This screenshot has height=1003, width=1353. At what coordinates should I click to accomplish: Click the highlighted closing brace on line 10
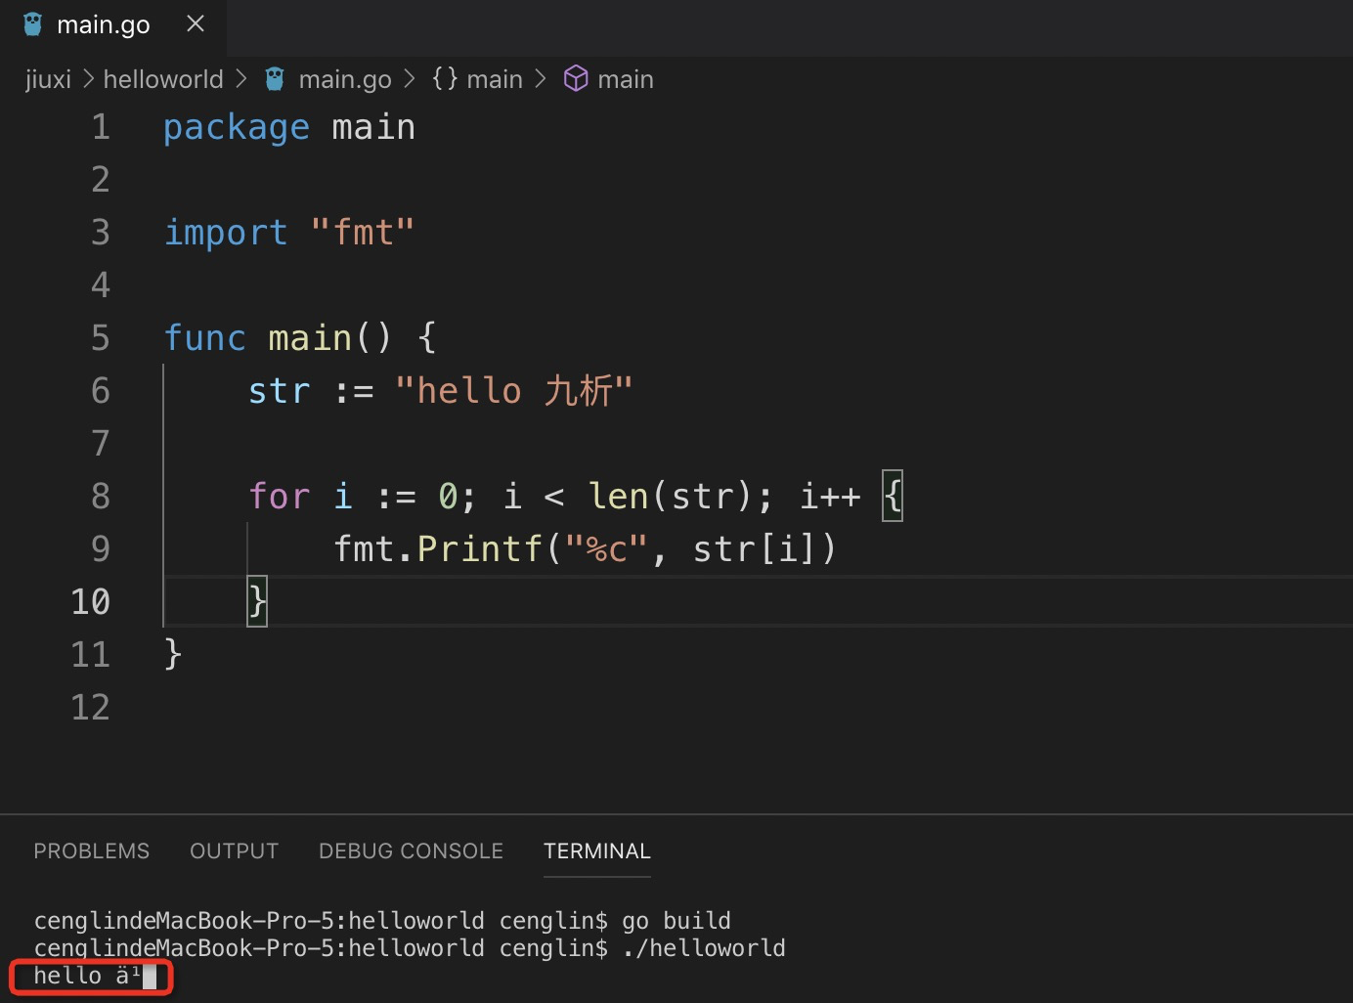coord(257,602)
